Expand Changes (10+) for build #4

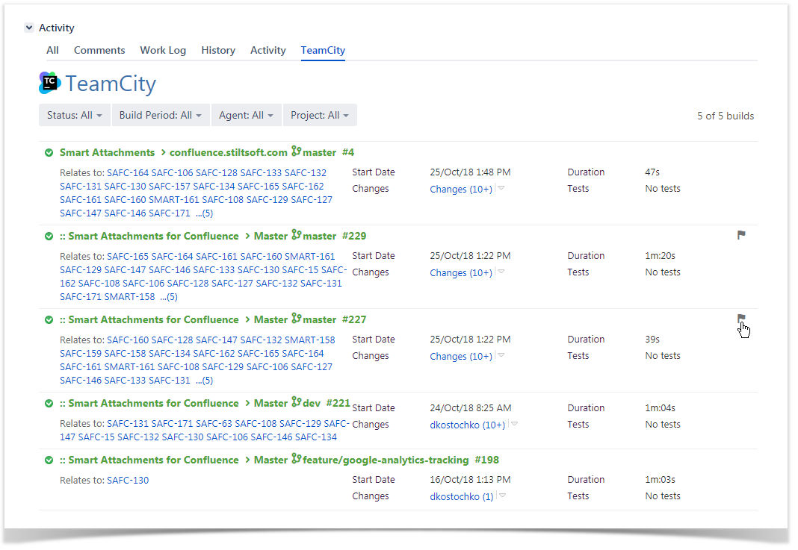(x=501, y=189)
